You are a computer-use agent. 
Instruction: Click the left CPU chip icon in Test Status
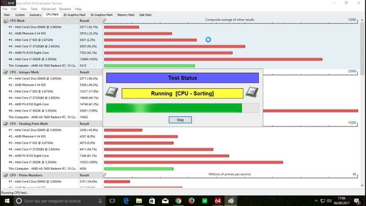tap(112, 92)
